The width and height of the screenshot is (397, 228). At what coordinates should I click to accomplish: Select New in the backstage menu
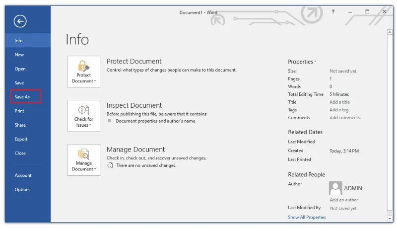click(x=28, y=55)
